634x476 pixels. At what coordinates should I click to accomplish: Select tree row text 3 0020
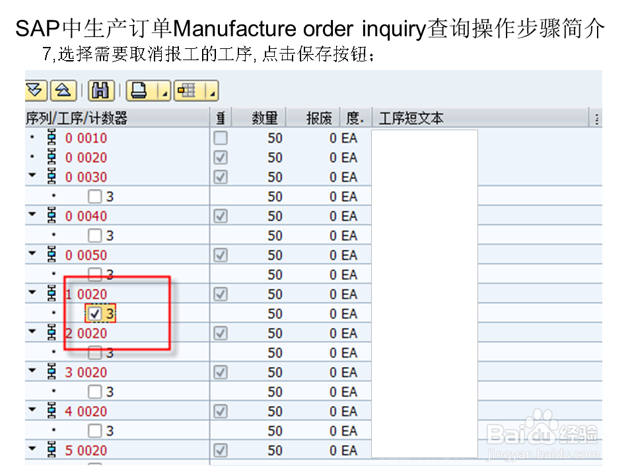click(86, 372)
